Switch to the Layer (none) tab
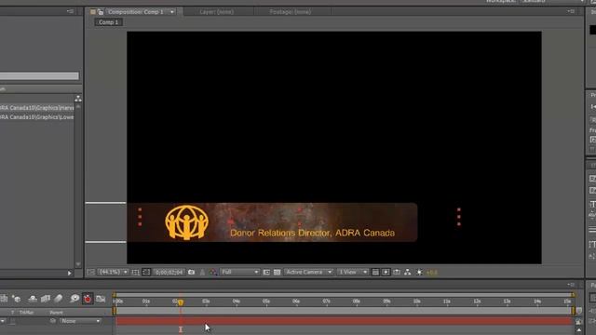Viewport: 596px width, 335px height. (x=217, y=12)
